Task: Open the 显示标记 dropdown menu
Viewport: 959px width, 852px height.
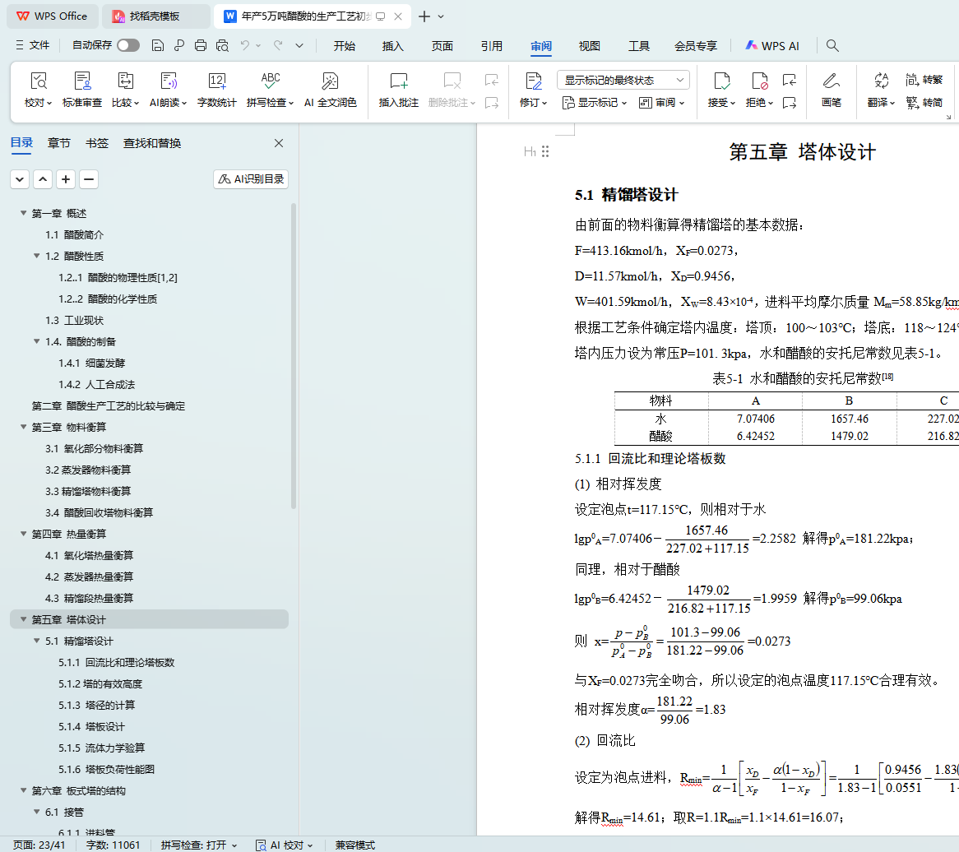Action: pyautogui.click(x=595, y=103)
